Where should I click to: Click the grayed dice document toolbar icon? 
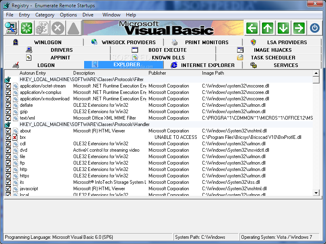click(42, 28)
